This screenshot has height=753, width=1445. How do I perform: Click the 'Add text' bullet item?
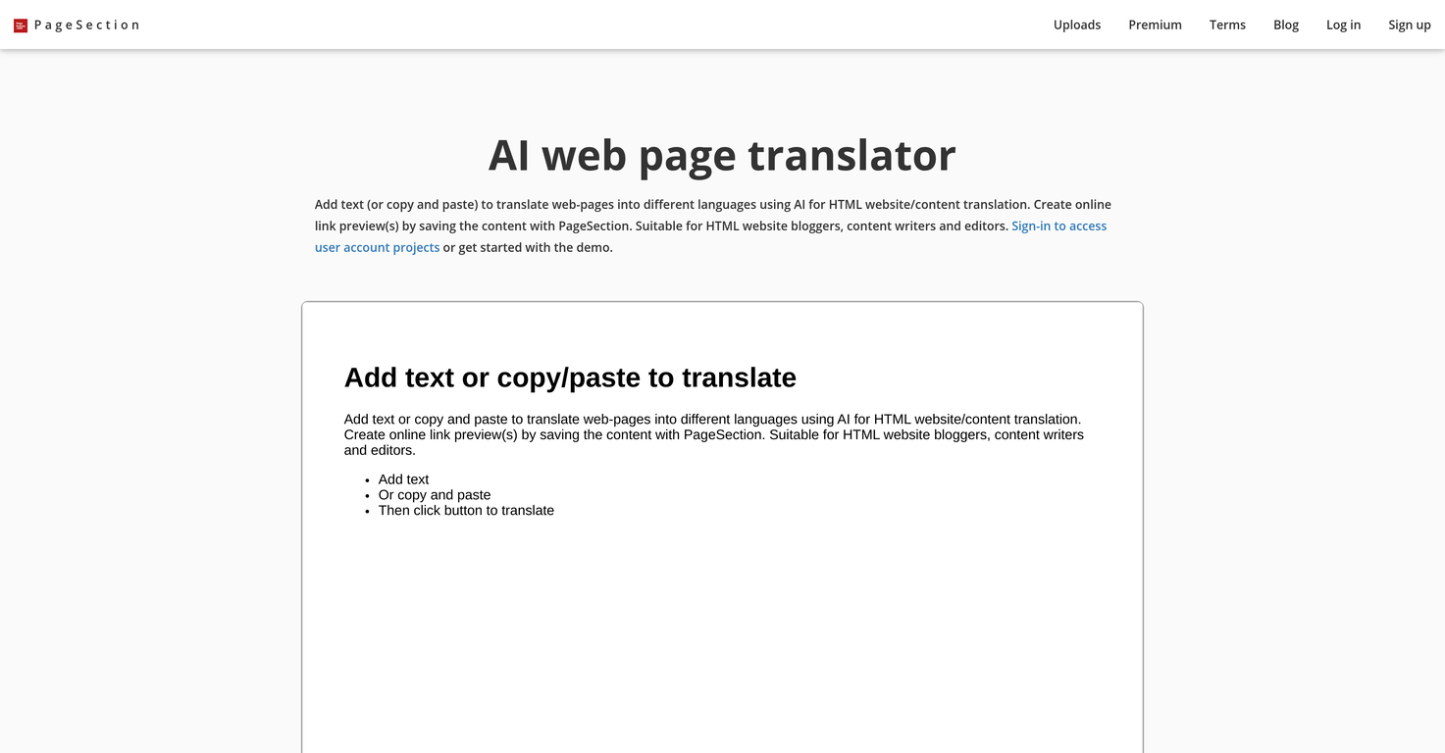click(x=403, y=479)
